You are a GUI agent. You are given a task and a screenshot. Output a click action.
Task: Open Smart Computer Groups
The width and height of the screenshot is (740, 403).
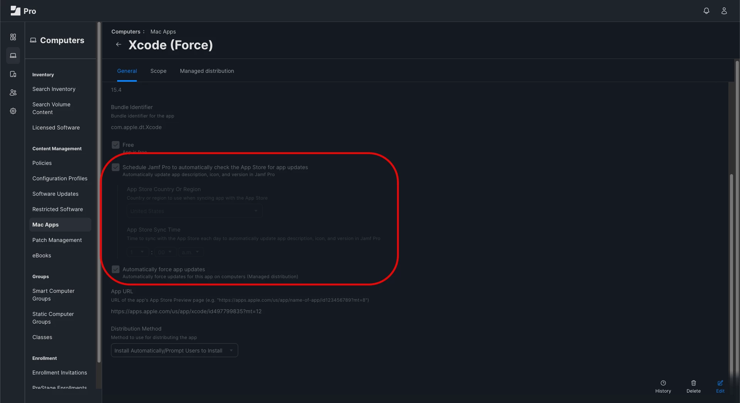(54, 295)
